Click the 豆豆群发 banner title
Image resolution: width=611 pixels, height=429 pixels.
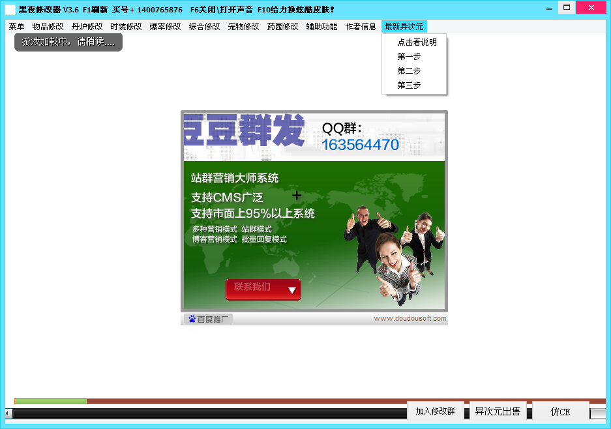click(x=244, y=130)
